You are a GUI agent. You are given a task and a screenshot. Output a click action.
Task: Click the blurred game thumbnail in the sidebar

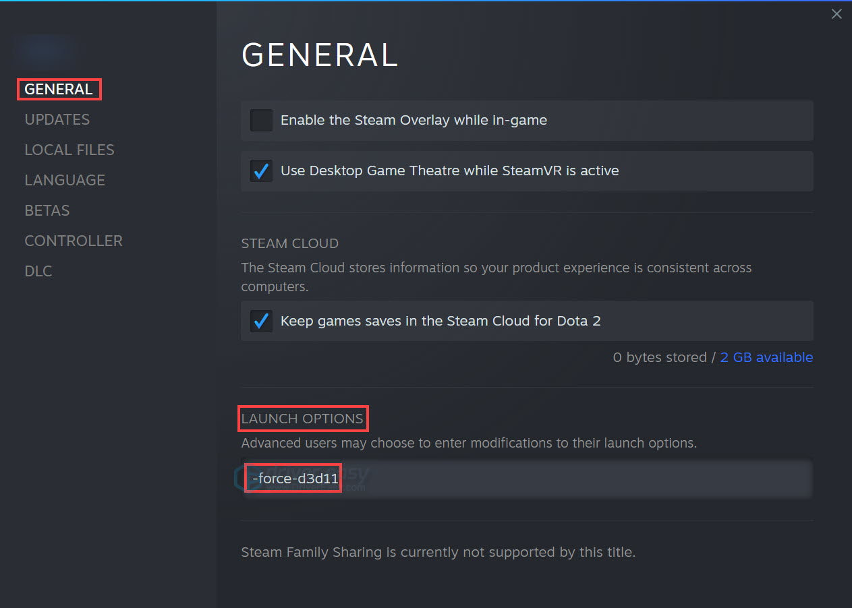[45, 50]
